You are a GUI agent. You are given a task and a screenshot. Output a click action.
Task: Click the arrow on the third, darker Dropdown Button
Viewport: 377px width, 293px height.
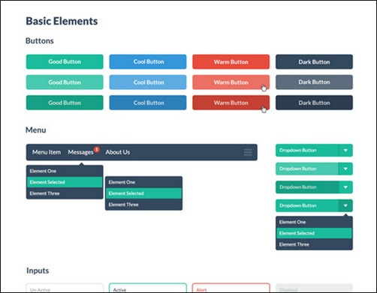pos(345,187)
